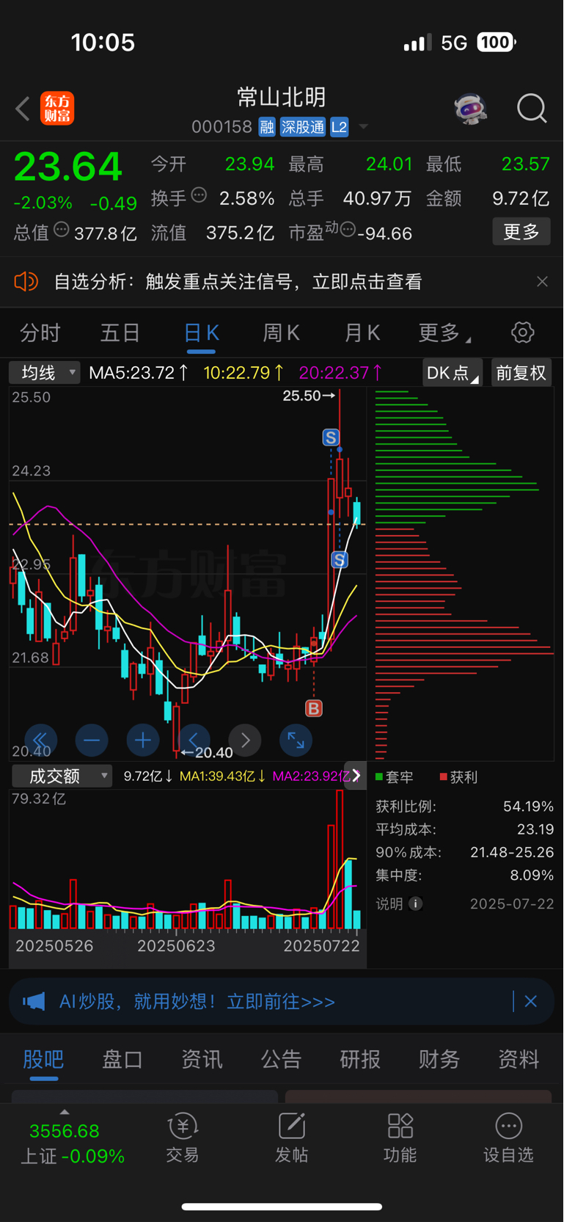Viewport: 564px width, 1222px height.
Task: Switch to 五日 chart tab
Action: (x=120, y=333)
